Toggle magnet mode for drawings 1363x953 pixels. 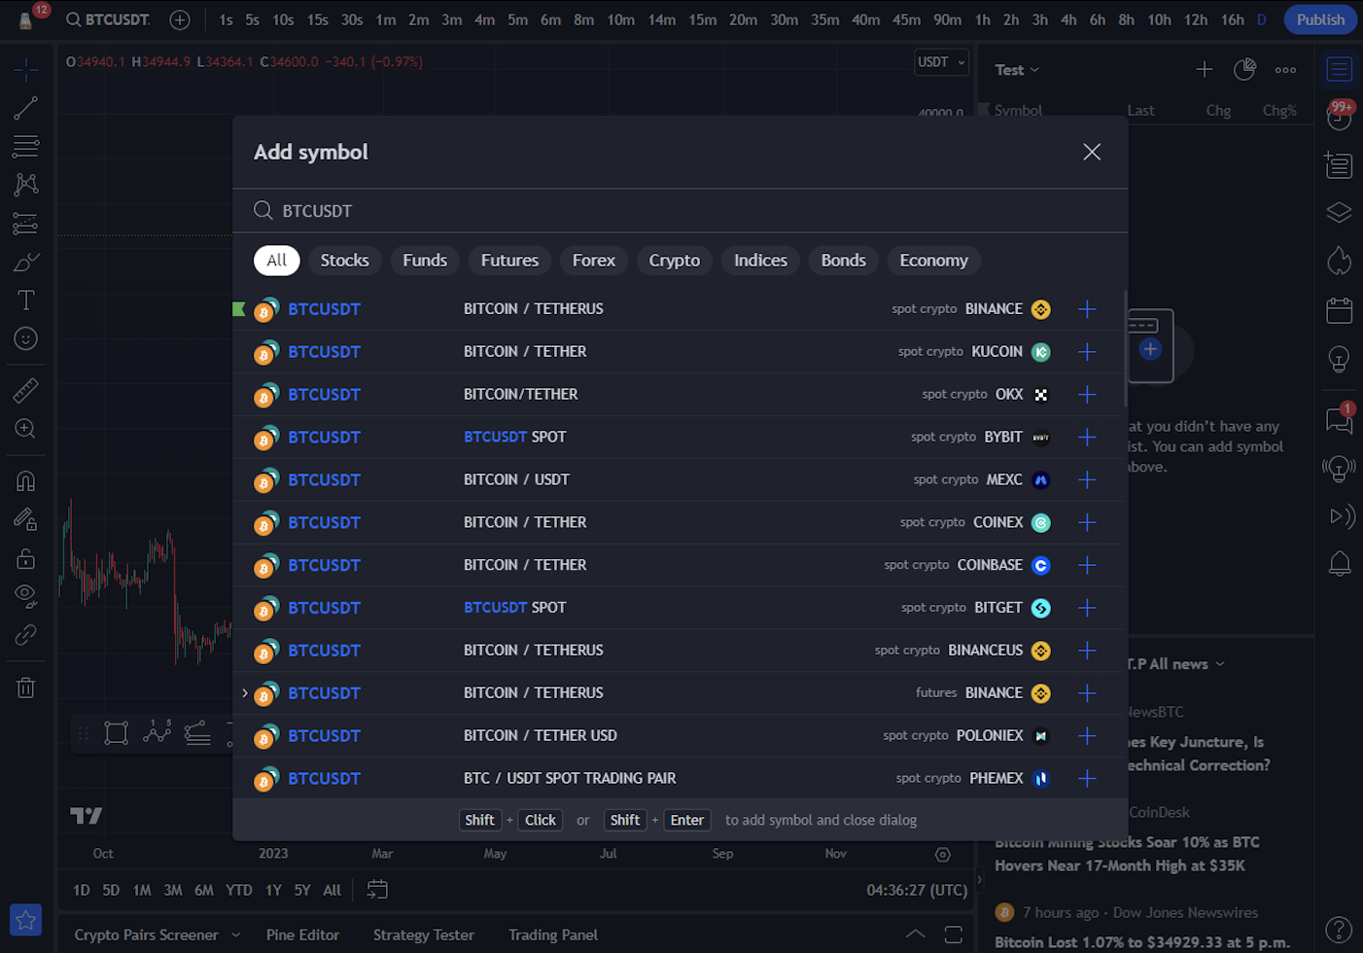[x=26, y=480]
